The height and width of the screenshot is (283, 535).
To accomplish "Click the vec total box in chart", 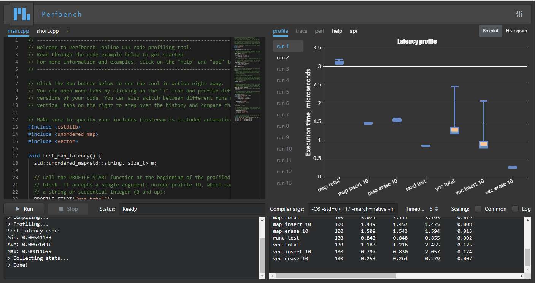I will (455, 130).
